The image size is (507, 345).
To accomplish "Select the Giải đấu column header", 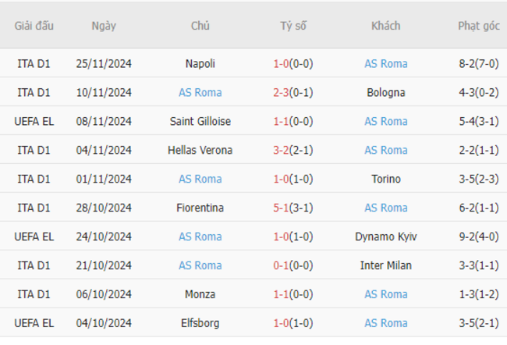I will 34,26.
